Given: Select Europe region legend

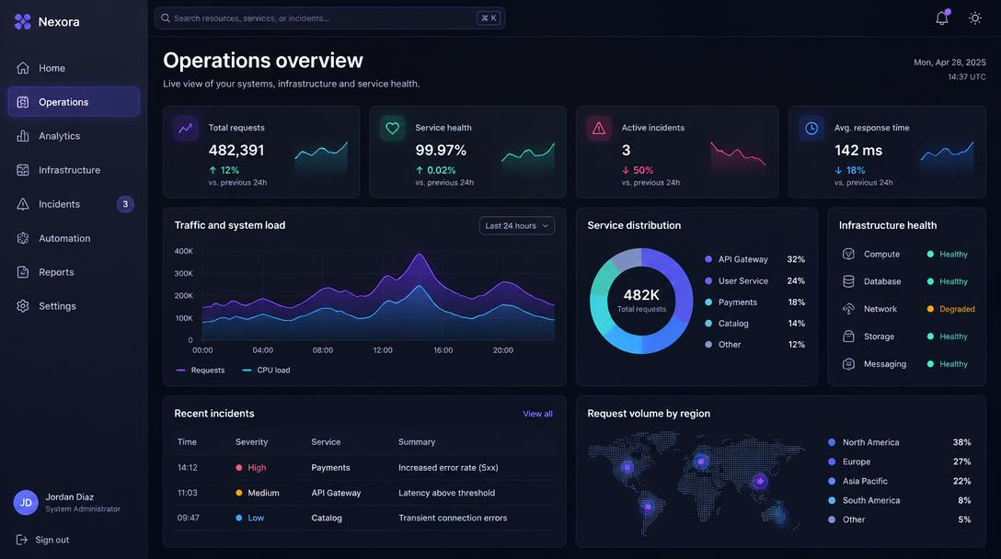Looking at the screenshot, I should 900,462.
